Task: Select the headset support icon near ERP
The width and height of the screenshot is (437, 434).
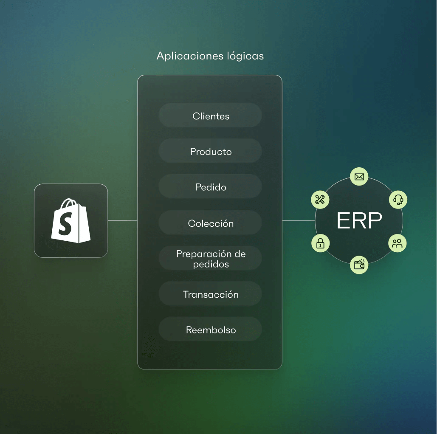Action: (x=398, y=200)
